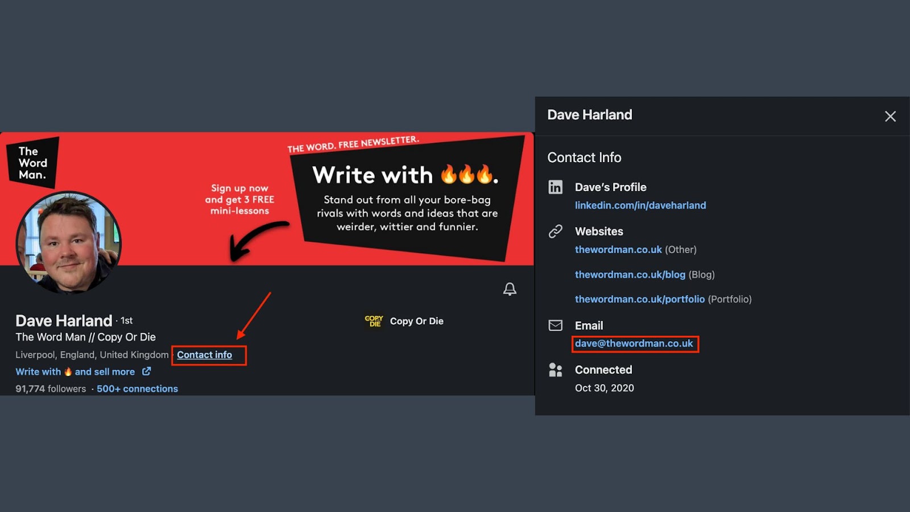Click the Connected people icon
910x512 pixels.
pos(555,370)
